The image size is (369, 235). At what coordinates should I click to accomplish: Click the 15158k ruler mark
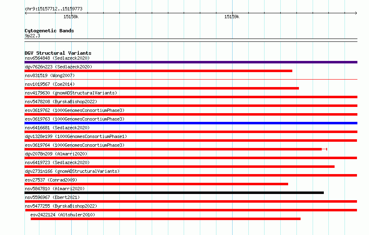(71, 17)
